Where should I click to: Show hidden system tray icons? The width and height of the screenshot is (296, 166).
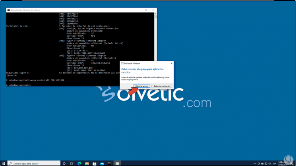pos(255,164)
